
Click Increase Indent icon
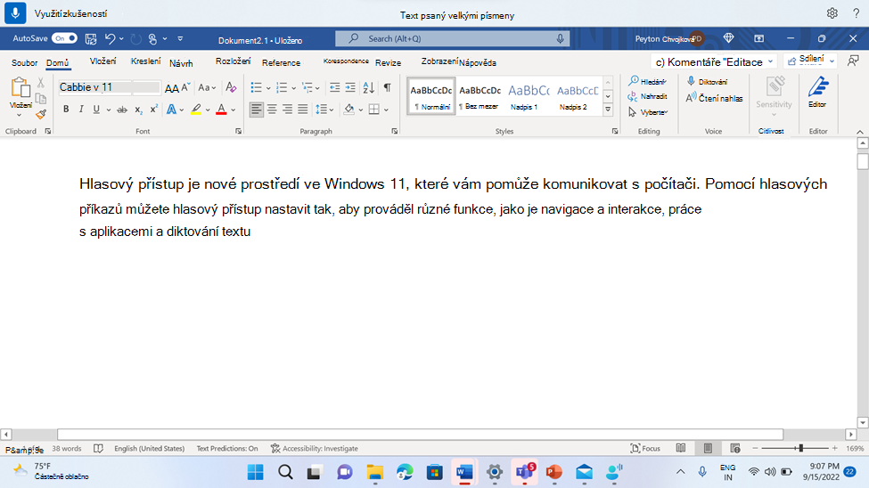pyautogui.click(x=350, y=87)
